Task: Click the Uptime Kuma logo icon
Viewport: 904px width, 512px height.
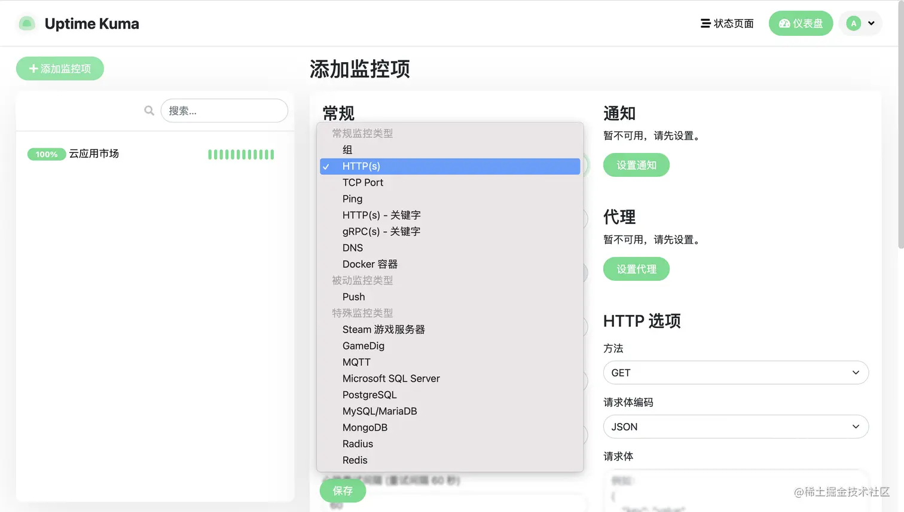Action: pyautogui.click(x=26, y=23)
